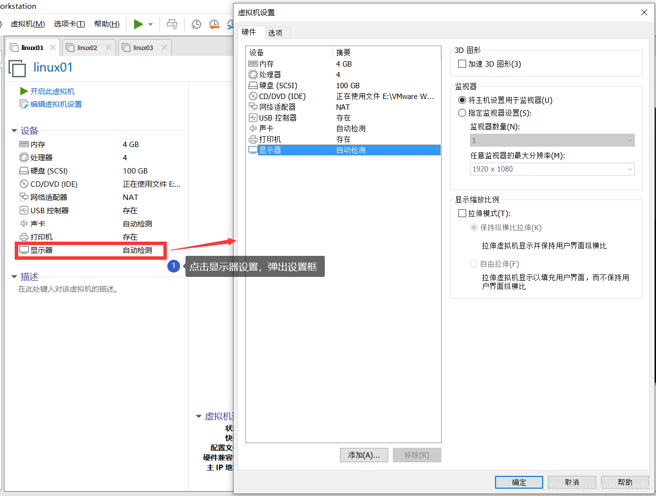Select the 选项 tab in settings dialog
The height and width of the screenshot is (496, 656).
point(275,32)
